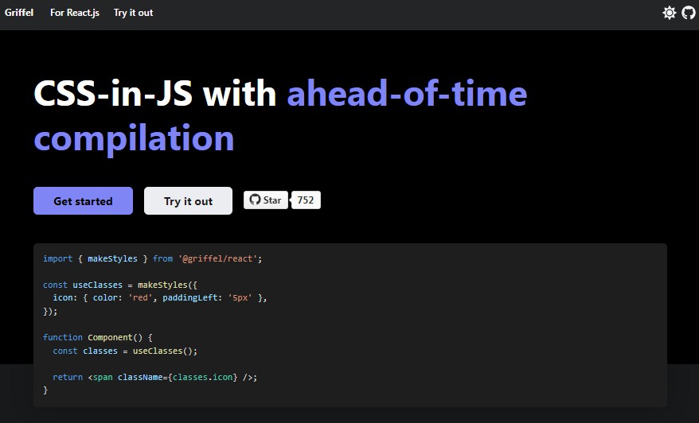Click the Get started button
The width and height of the screenshot is (699, 423).
tap(83, 201)
